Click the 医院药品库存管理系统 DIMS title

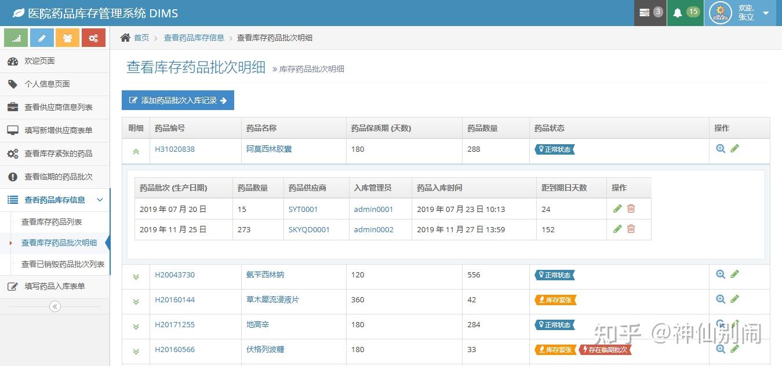click(103, 13)
